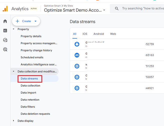Screen dimensions: 164x126
Task: Collapse Data collection and modification arrow
Action: [14, 71]
